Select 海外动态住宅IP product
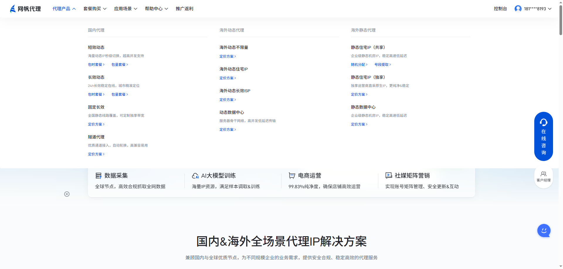Screen dimensions: 563x269 233,69
